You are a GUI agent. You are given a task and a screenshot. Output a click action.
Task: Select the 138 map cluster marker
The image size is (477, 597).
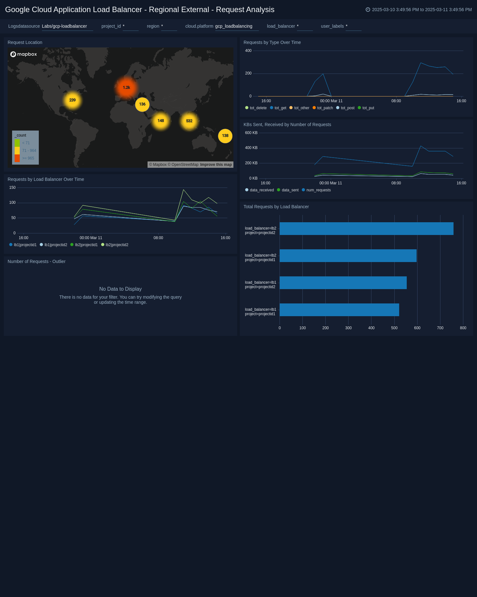pos(225,136)
